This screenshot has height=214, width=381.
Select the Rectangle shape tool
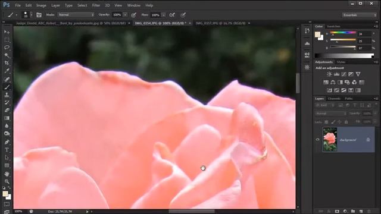7,165
